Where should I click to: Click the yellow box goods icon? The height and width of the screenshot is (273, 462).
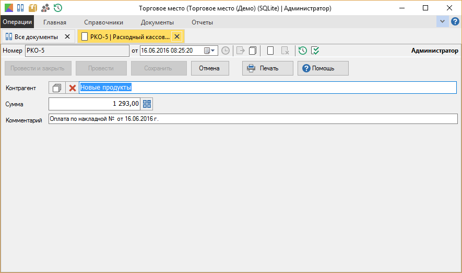pos(33,8)
